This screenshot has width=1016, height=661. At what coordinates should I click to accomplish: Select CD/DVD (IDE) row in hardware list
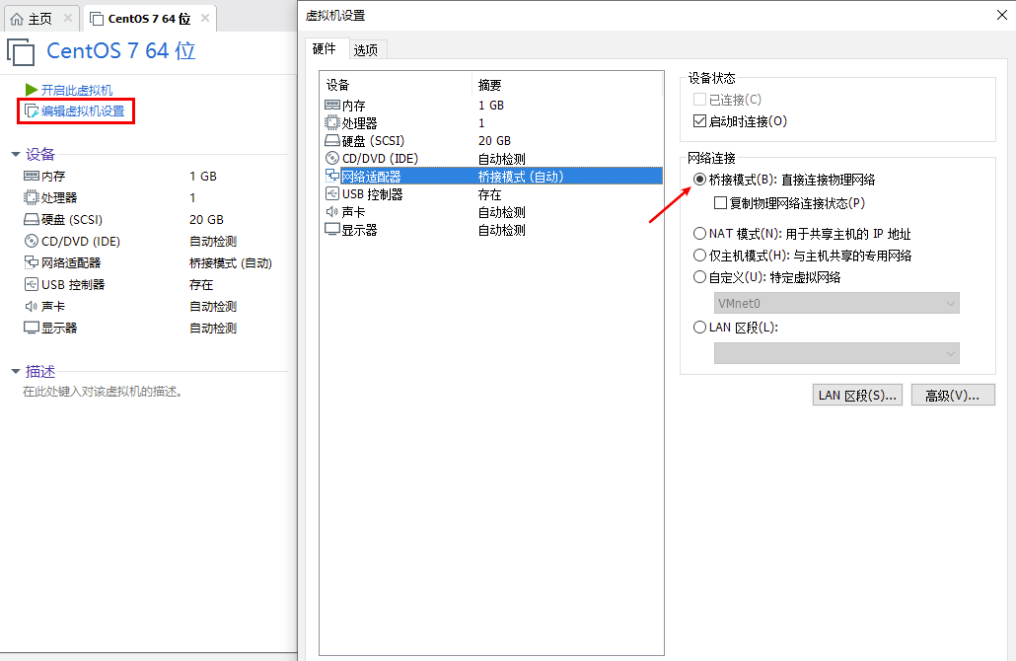[492, 158]
